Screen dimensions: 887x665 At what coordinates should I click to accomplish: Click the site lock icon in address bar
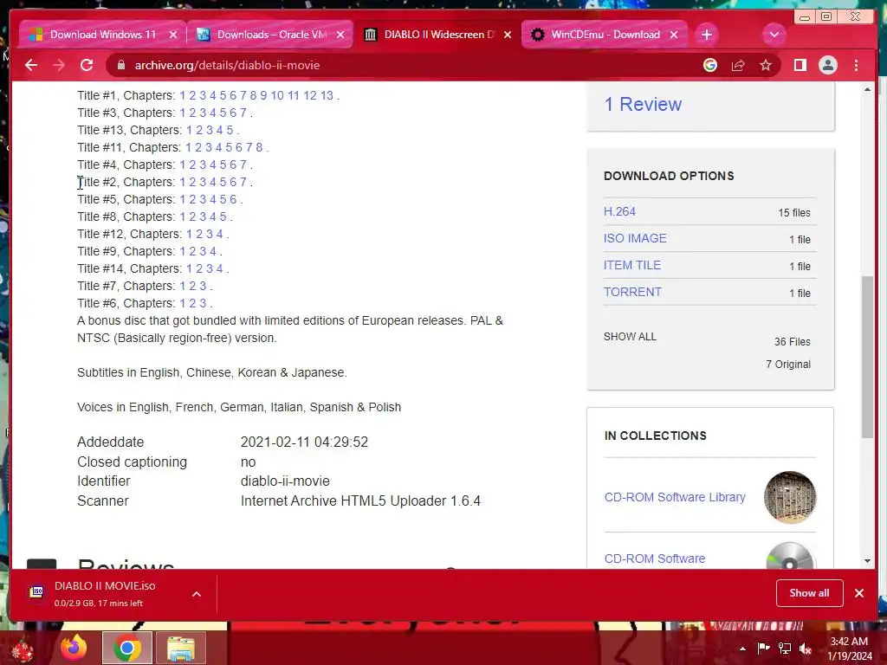[x=120, y=65]
